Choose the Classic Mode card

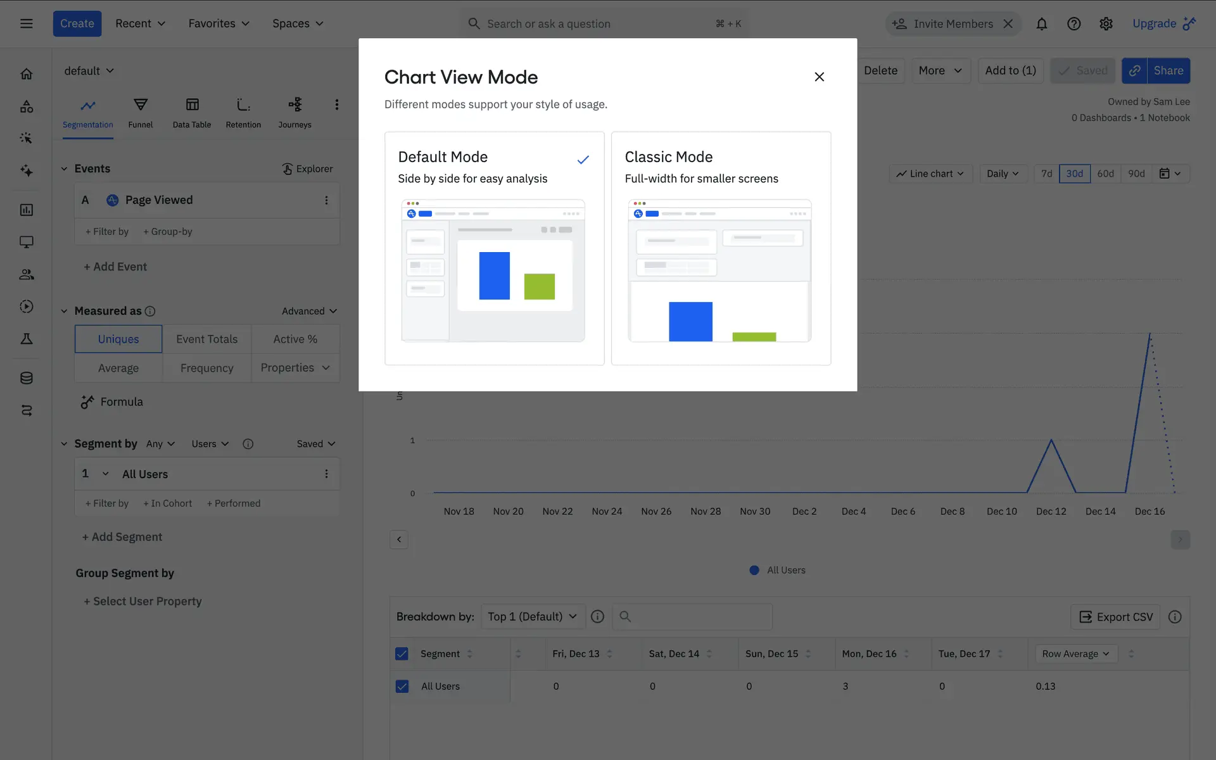(721, 248)
